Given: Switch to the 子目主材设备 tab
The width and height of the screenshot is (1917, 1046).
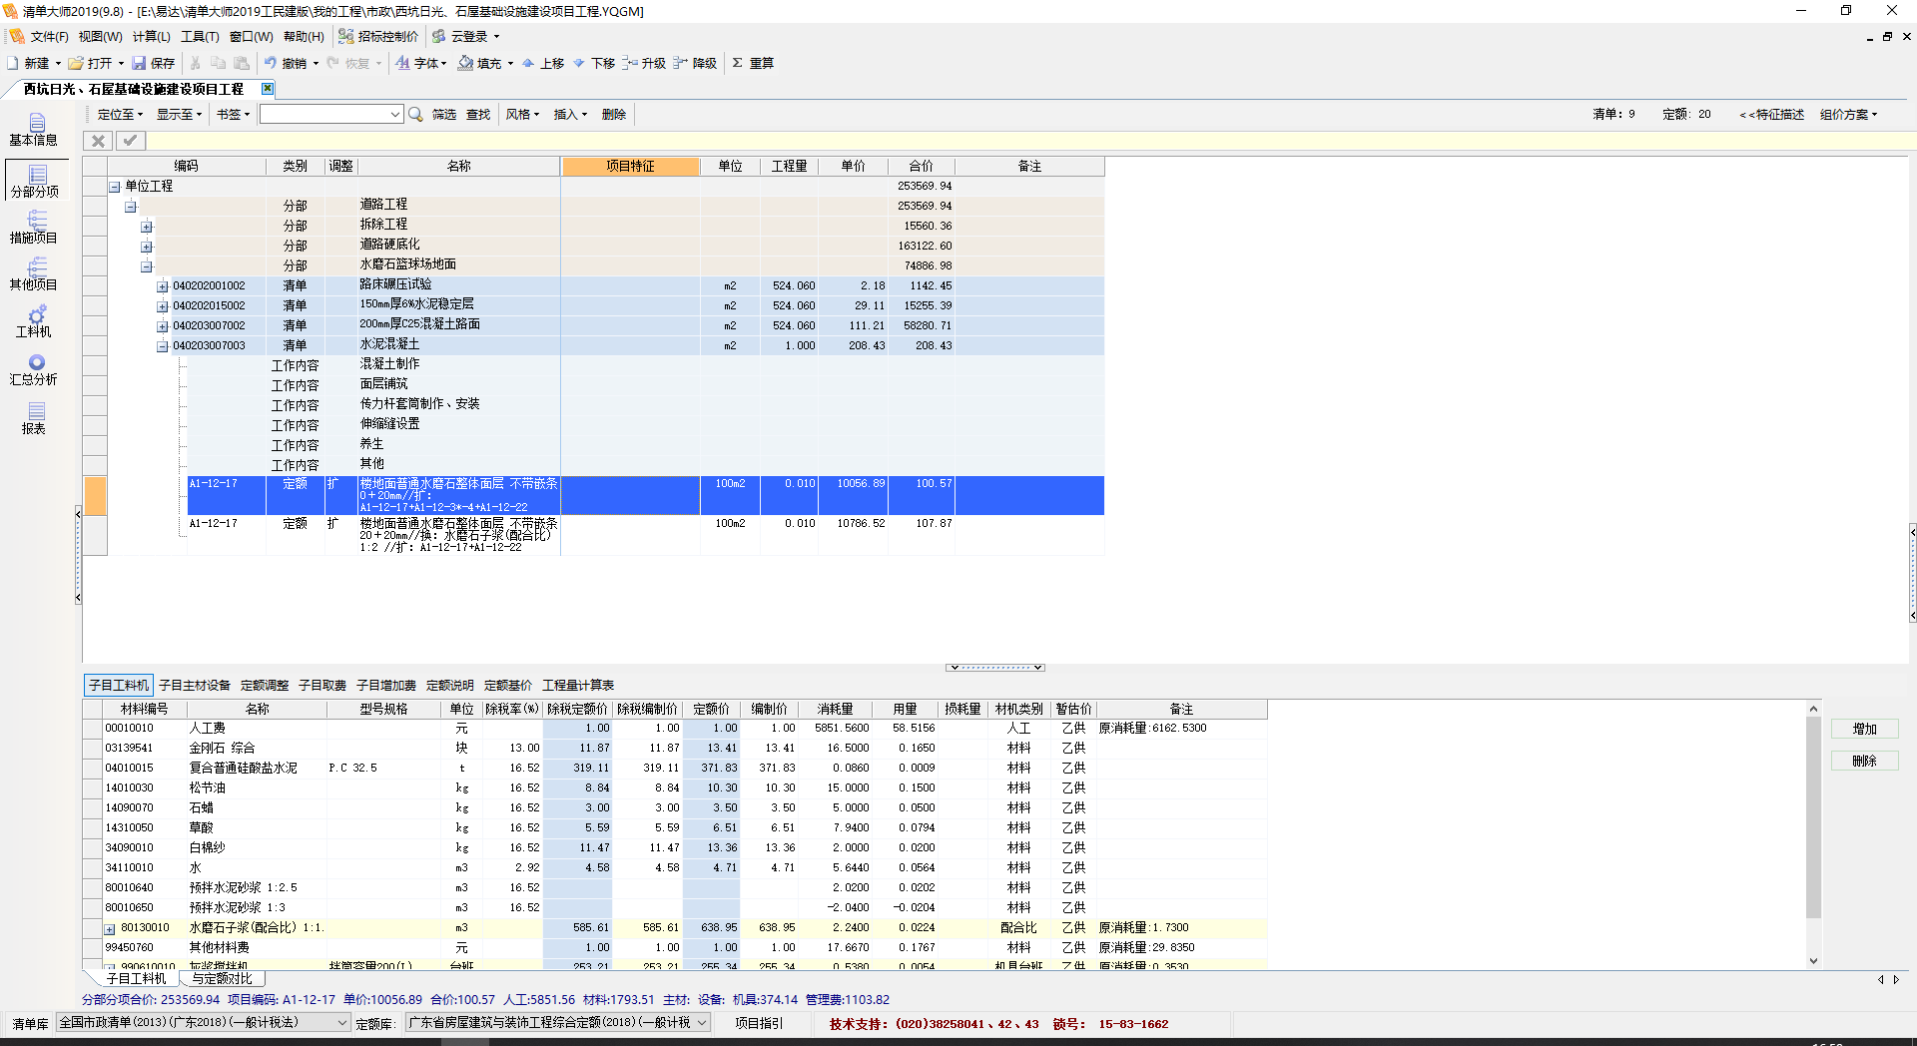Looking at the screenshot, I should click(195, 686).
